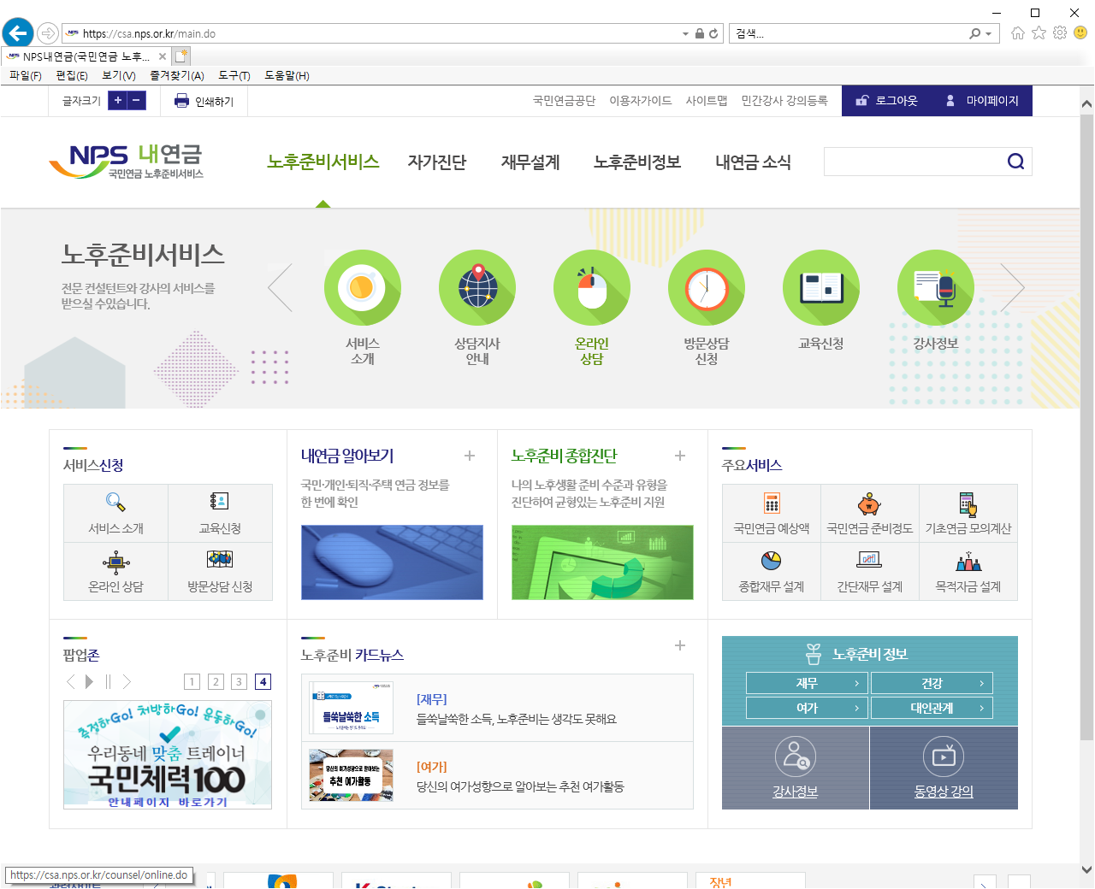
Task: Select popup zone page 4
Action: point(263,681)
